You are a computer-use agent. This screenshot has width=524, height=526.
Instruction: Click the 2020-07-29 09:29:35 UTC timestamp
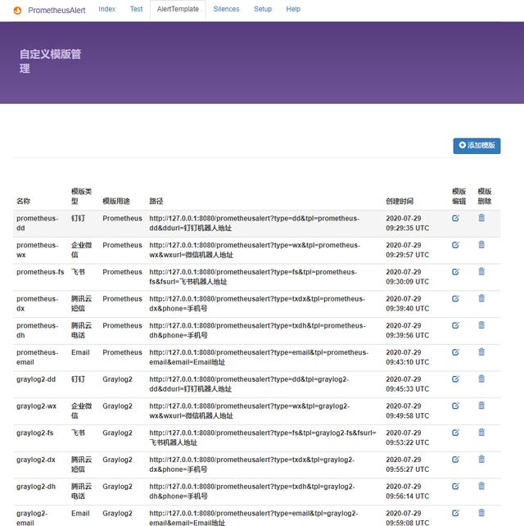point(408,223)
